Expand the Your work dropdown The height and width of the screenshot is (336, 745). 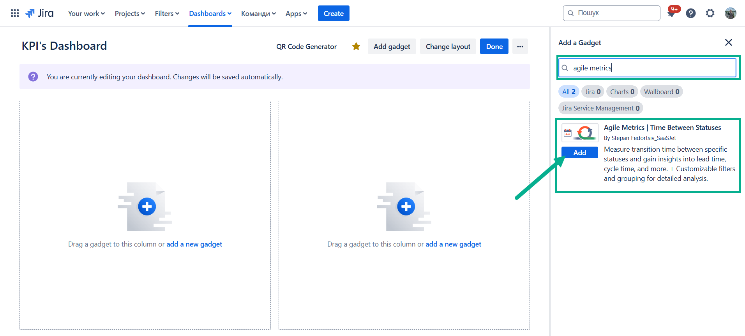(x=87, y=14)
